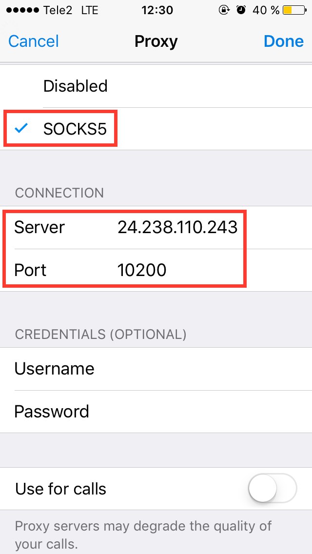Tap the Proxy title in navigation bar

pyautogui.click(x=156, y=41)
